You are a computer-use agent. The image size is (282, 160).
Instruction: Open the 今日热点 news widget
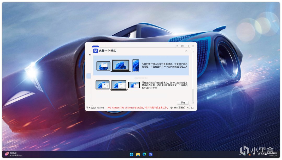coord(14,154)
